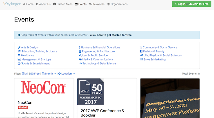Click the Community person icon
Screen dimensions: 214x118
tap(141, 47)
